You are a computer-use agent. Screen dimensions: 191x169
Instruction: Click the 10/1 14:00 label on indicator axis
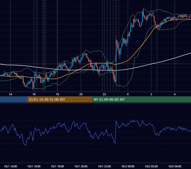click(x=10, y=166)
